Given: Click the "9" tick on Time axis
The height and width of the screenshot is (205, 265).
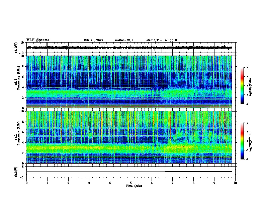Looking at the screenshot, I should click(214, 183).
